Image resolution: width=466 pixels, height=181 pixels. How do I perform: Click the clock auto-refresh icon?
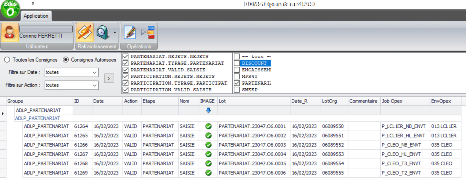[103, 32]
